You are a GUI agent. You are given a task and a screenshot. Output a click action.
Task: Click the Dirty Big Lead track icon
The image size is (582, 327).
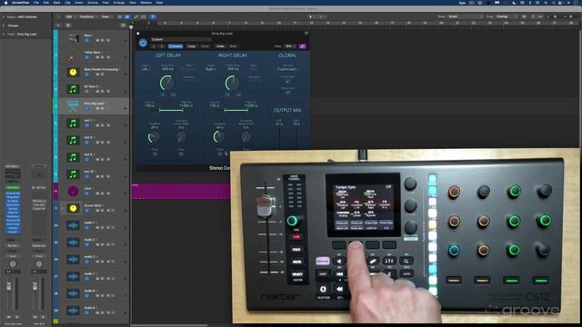coord(73,106)
